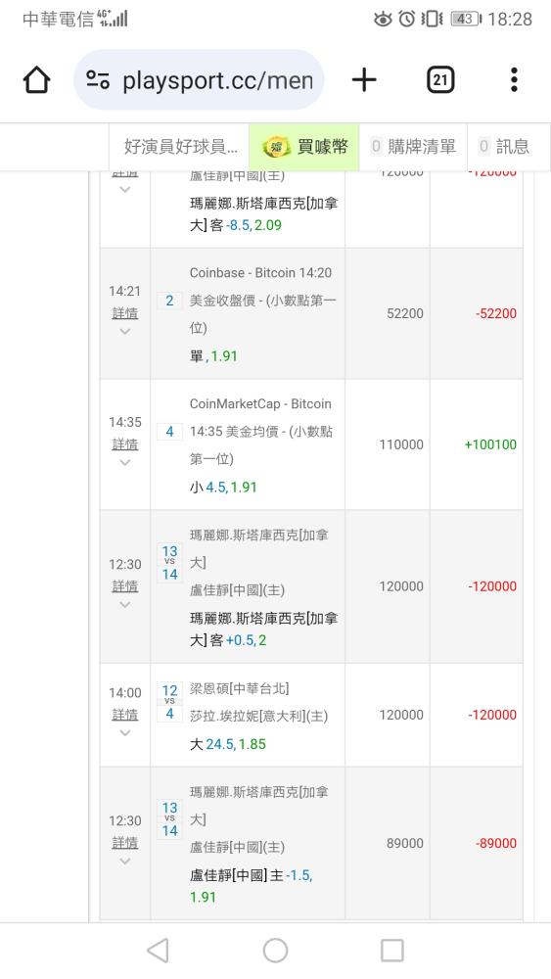The height and width of the screenshot is (979, 551).
Task: Tap the Android recent apps square button
Action: [x=392, y=951]
